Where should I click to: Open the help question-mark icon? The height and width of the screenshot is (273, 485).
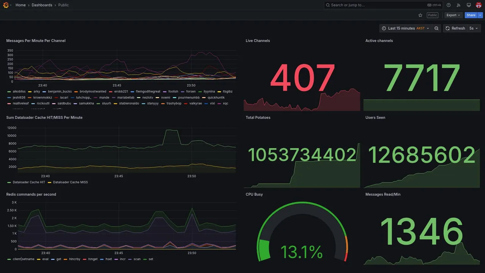tap(449, 5)
